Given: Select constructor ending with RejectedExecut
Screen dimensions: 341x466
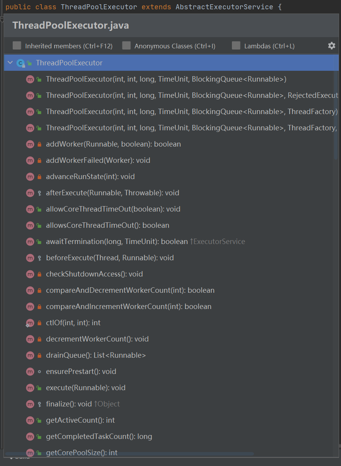Looking at the screenshot, I should (192, 95).
